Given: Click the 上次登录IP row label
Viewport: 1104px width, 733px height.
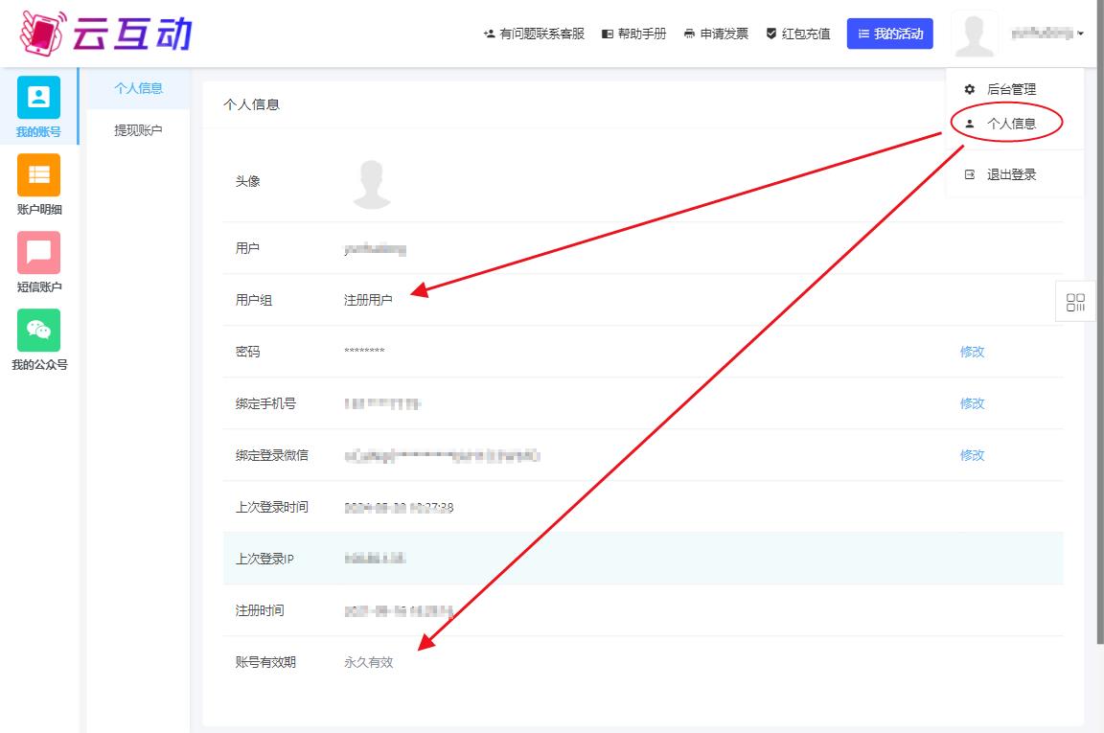Looking at the screenshot, I should tap(264, 559).
